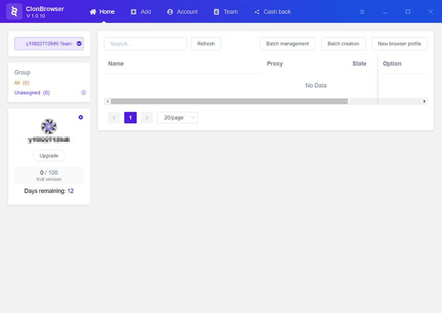Select page 1 in pagination
Viewport: 442px width, 313px height.
pos(130,117)
